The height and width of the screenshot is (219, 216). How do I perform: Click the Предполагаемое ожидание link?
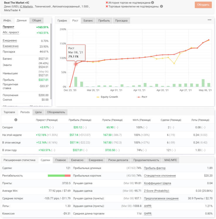pyautogui.click(x=161, y=198)
